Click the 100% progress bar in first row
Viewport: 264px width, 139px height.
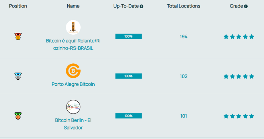click(x=128, y=36)
